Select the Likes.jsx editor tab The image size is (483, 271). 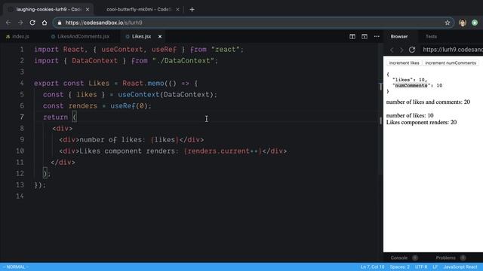[141, 37]
